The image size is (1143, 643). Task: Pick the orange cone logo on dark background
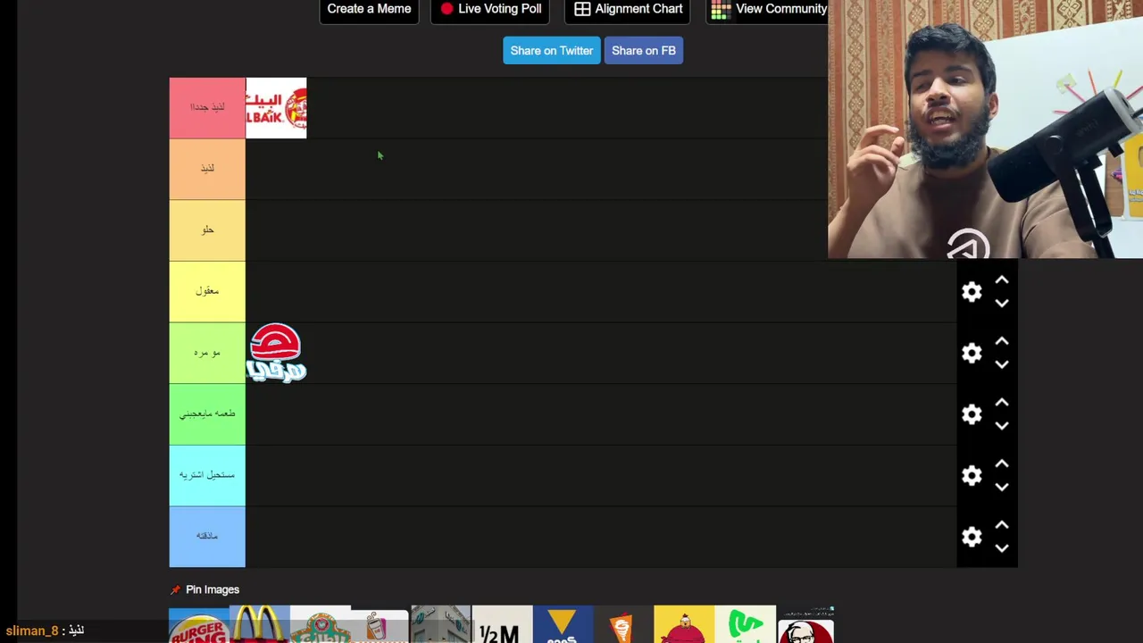point(623,625)
